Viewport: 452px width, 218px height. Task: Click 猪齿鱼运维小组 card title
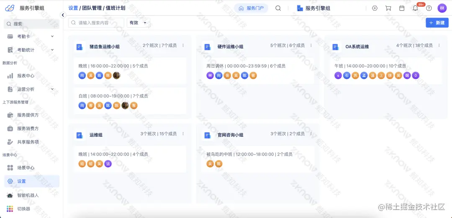point(104,47)
